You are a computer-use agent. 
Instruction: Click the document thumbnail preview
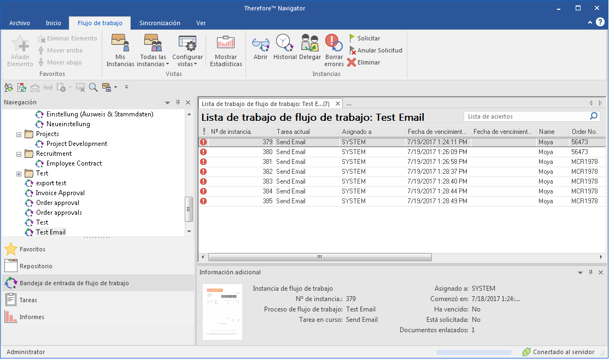coord(222,312)
